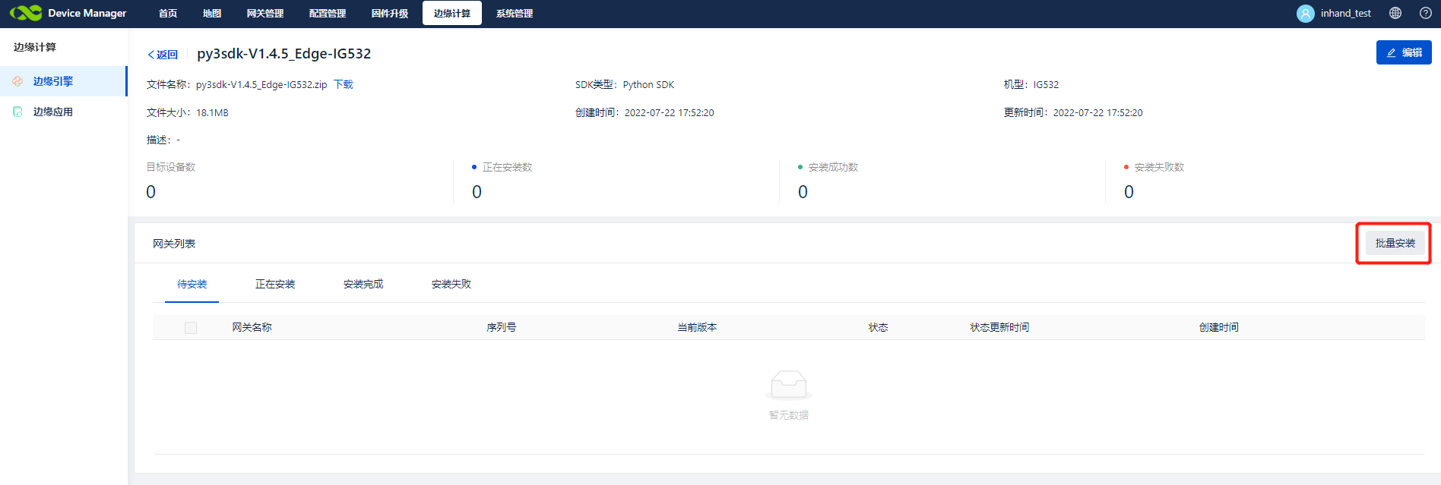Click the 序列号 column header
Viewport: 1441px width, 485px height.
coord(502,327)
